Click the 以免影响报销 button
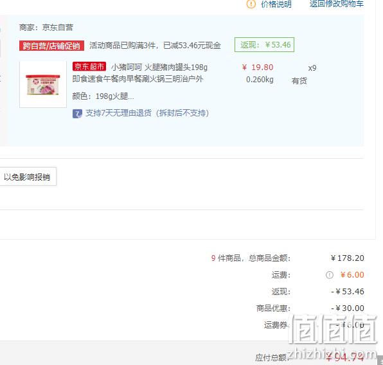This screenshot has height=365, width=383. tap(27, 177)
